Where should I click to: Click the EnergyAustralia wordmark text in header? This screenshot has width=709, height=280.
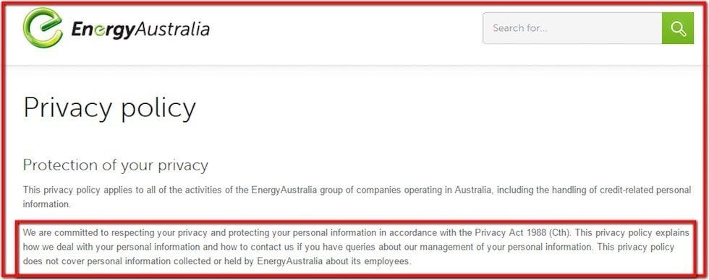click(x=140, y=30)
